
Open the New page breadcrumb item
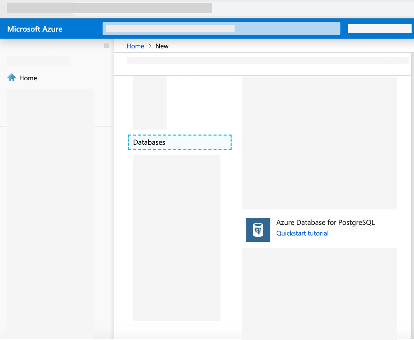(162, 46)
